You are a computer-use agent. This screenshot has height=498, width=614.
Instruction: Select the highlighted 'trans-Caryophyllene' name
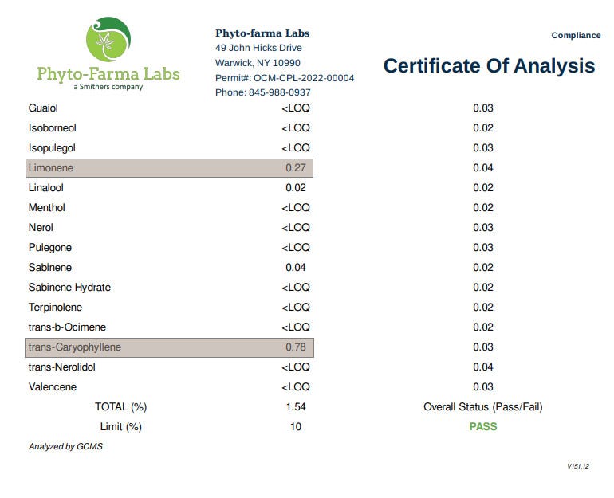point(75,347)
